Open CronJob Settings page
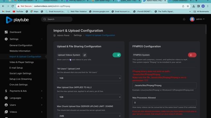The height and width of the screenshot is (118, 211). coord(18,85)
